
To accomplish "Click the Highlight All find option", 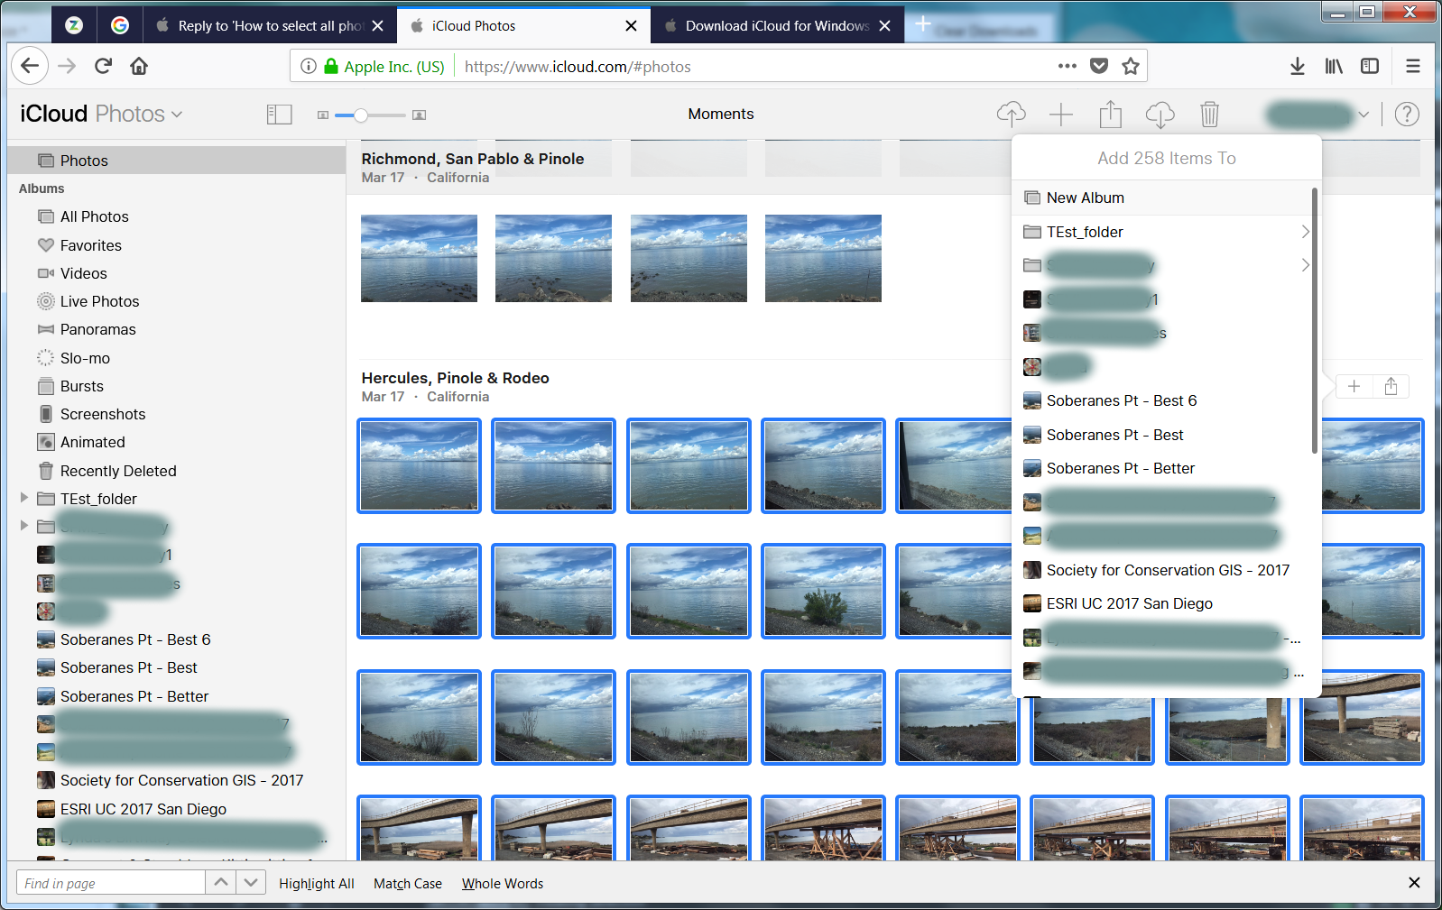I will (317, 884).
